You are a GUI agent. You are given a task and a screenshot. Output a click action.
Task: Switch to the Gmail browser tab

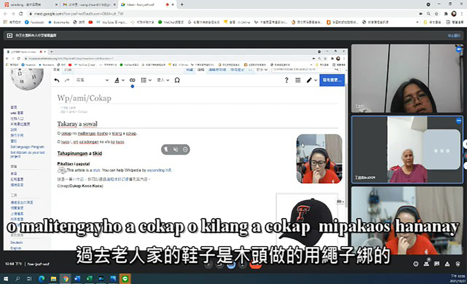pyautogui.click(x=89, y=5)
